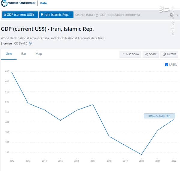Click the clear search X icon

172,15
